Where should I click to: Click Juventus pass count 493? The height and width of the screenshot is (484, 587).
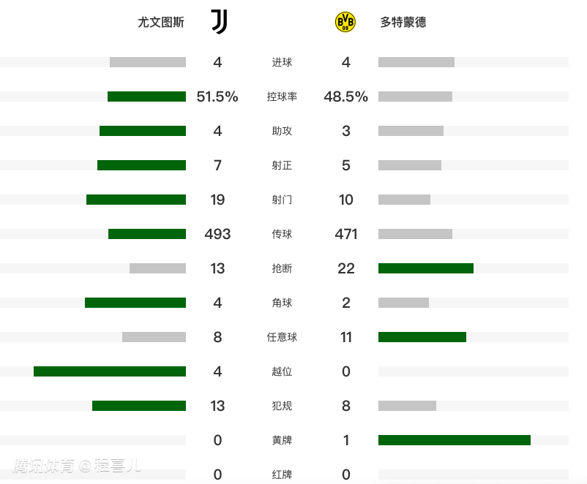[217, 234]
